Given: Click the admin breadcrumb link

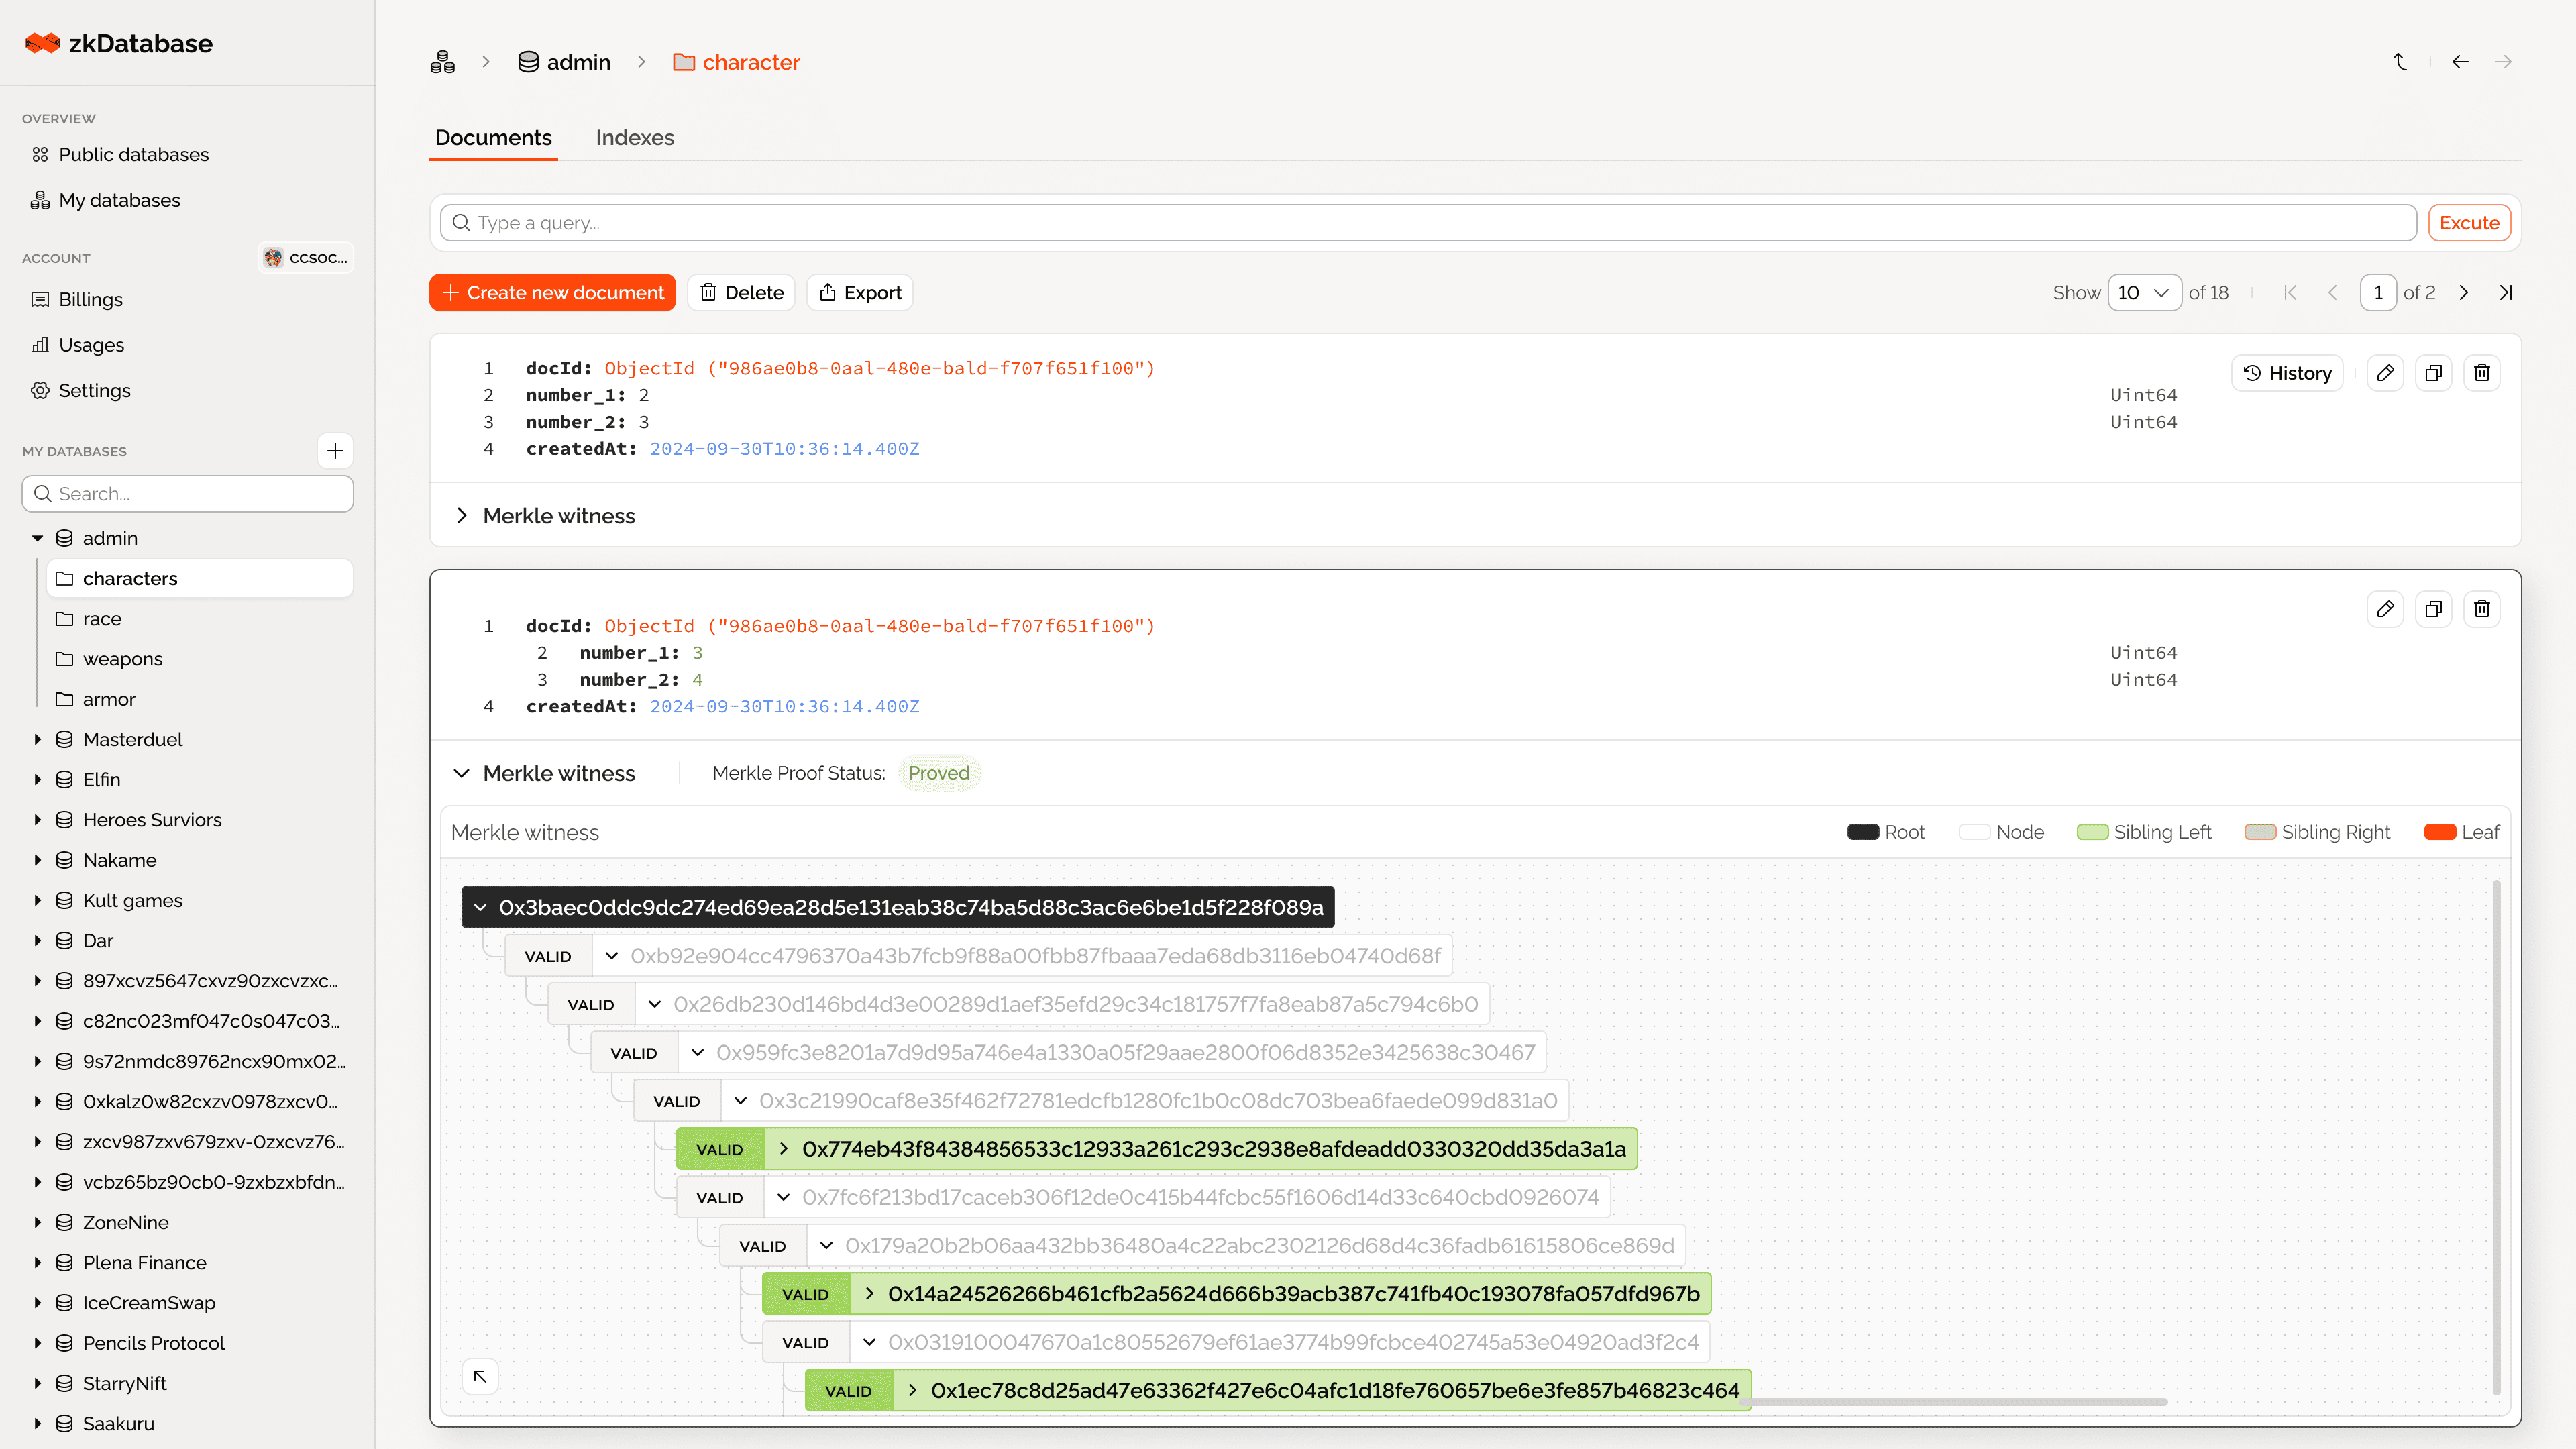Looking at the screenshot, I should (x=564, y=62).
